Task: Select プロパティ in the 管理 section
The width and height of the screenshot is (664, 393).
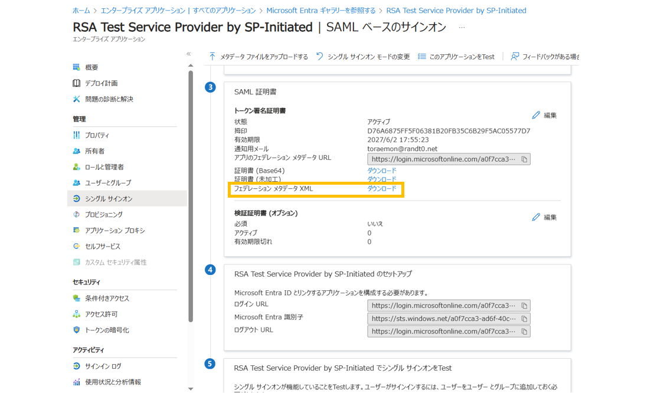Action: click(x=97, y=136)
